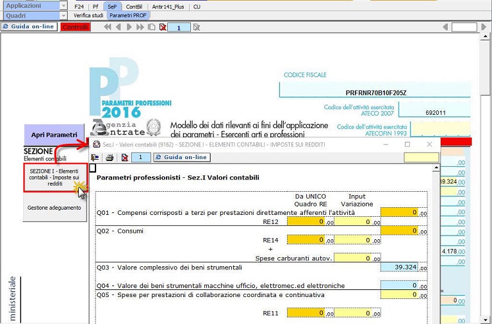This screenshot has width=492, height=324.
Task: Click the Spese carburanti autov. field
Action: 353,258
